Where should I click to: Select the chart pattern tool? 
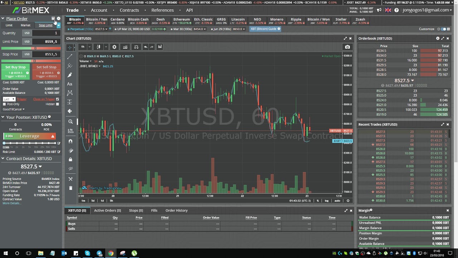point(70,93)
